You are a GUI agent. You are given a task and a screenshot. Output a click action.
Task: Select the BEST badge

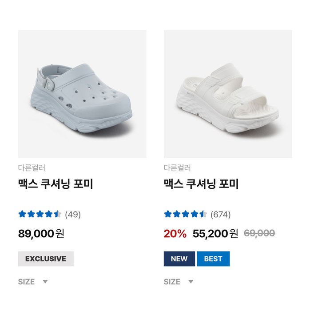[x=213, y=259]
